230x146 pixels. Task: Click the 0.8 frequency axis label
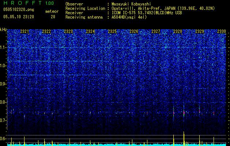tap(3, 102)
